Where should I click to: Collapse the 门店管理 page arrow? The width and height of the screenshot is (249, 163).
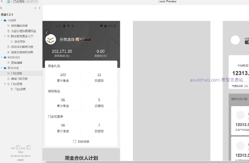5,84
